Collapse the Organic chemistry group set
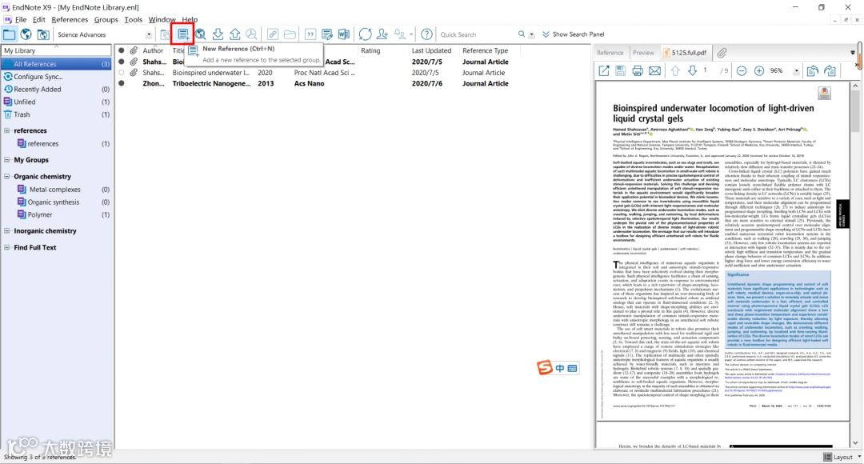The width and height of the screenshot is (864, 464). click(x=7, y=176)
